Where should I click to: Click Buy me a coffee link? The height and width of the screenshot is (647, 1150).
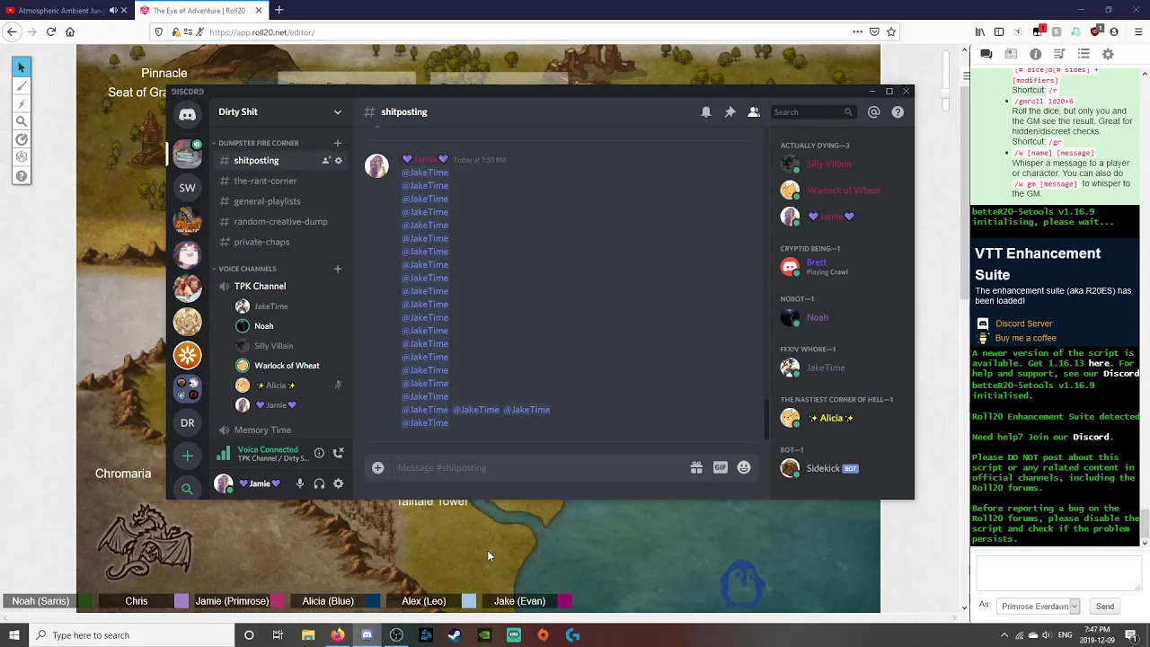1025,338
